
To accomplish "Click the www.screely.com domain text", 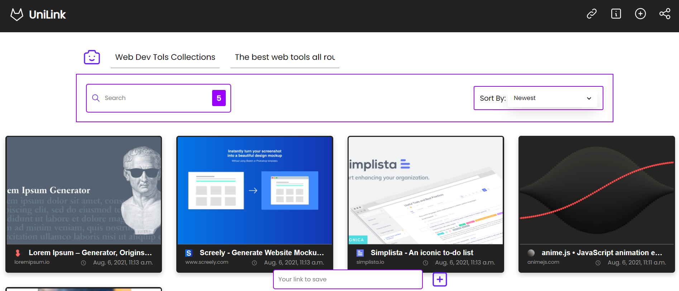I will click(x=207, y=262).
